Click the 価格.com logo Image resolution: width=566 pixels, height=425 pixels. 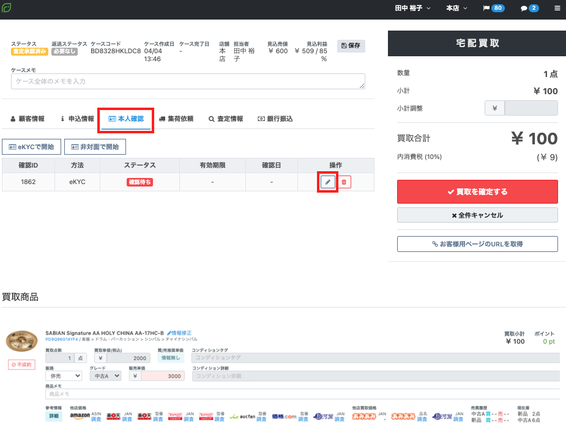(x=284, y=416)
